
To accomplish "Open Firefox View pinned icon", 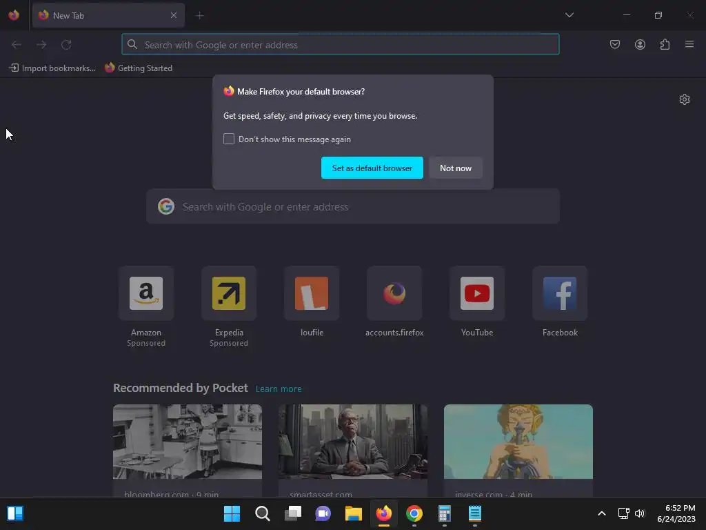I will pyautogui.click(x=14, y=15).
